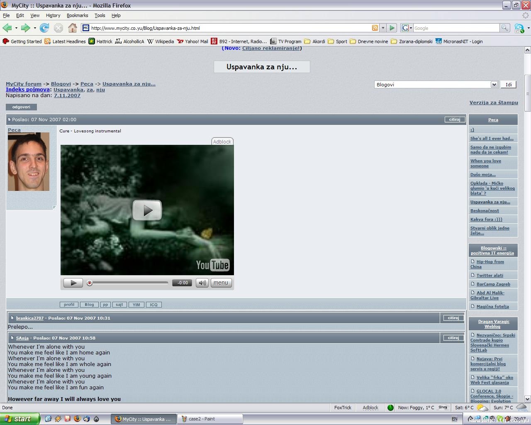Viewport: 531px width, 425px height.
Task: Open the Uspavanka za nju... sidebar link
Action: pos(490,202)
